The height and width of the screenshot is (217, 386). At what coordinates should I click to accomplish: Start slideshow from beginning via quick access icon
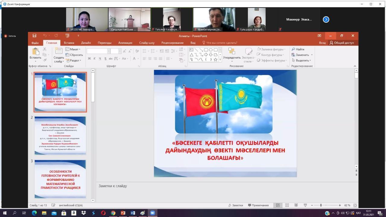tap(67, 36)
